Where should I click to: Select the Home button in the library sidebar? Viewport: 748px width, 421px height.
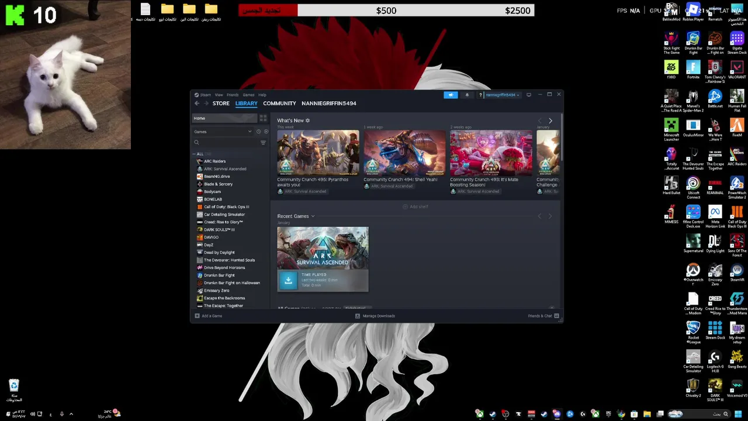pyautogui.click(x=225, y=118)
